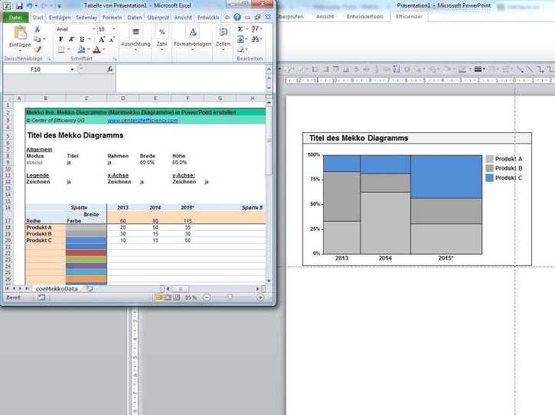Open the Daten ribbon tab
Viewport: 555px width, 415px height.
coord(135,18)
